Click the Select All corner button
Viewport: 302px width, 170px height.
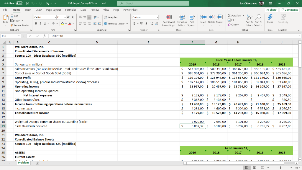tap(4, 42)
